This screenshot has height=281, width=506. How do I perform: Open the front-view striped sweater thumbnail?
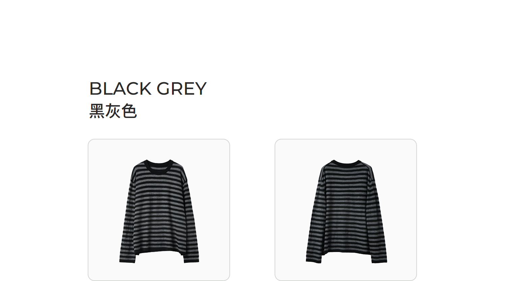coord(159,210)
